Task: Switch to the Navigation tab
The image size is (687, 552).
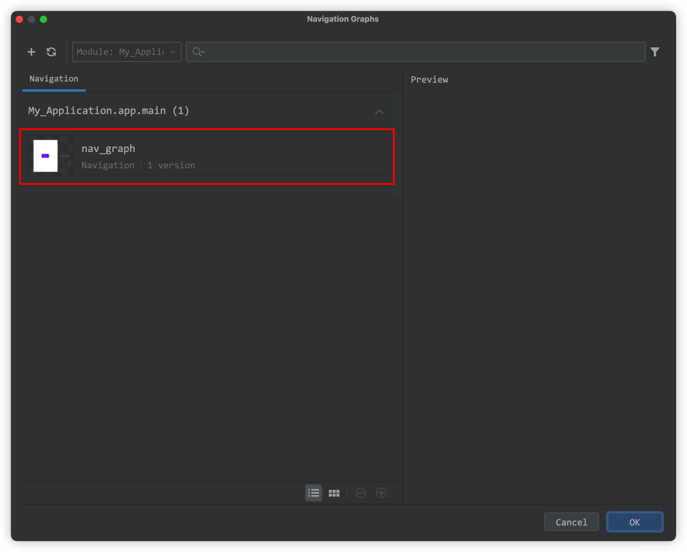Action: [x=54, y=79]
